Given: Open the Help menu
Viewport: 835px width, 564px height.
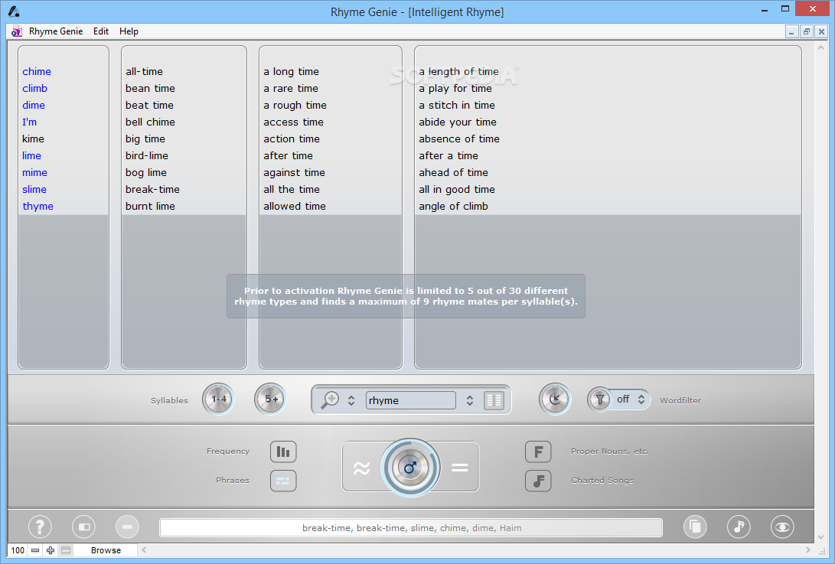Looking at the screenshot, I should point(129,31).
